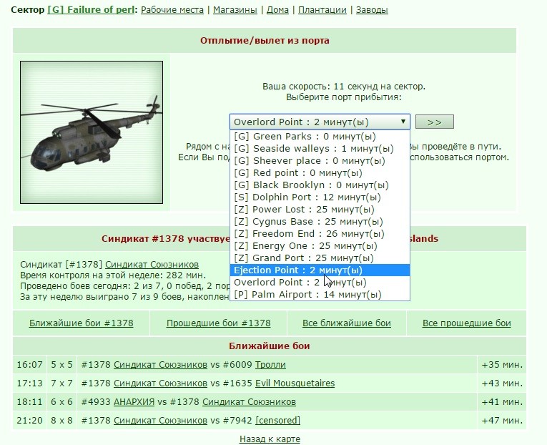Click the >> depart button
The height and width of the screenshot is (445, 547).
click(435, 122)
